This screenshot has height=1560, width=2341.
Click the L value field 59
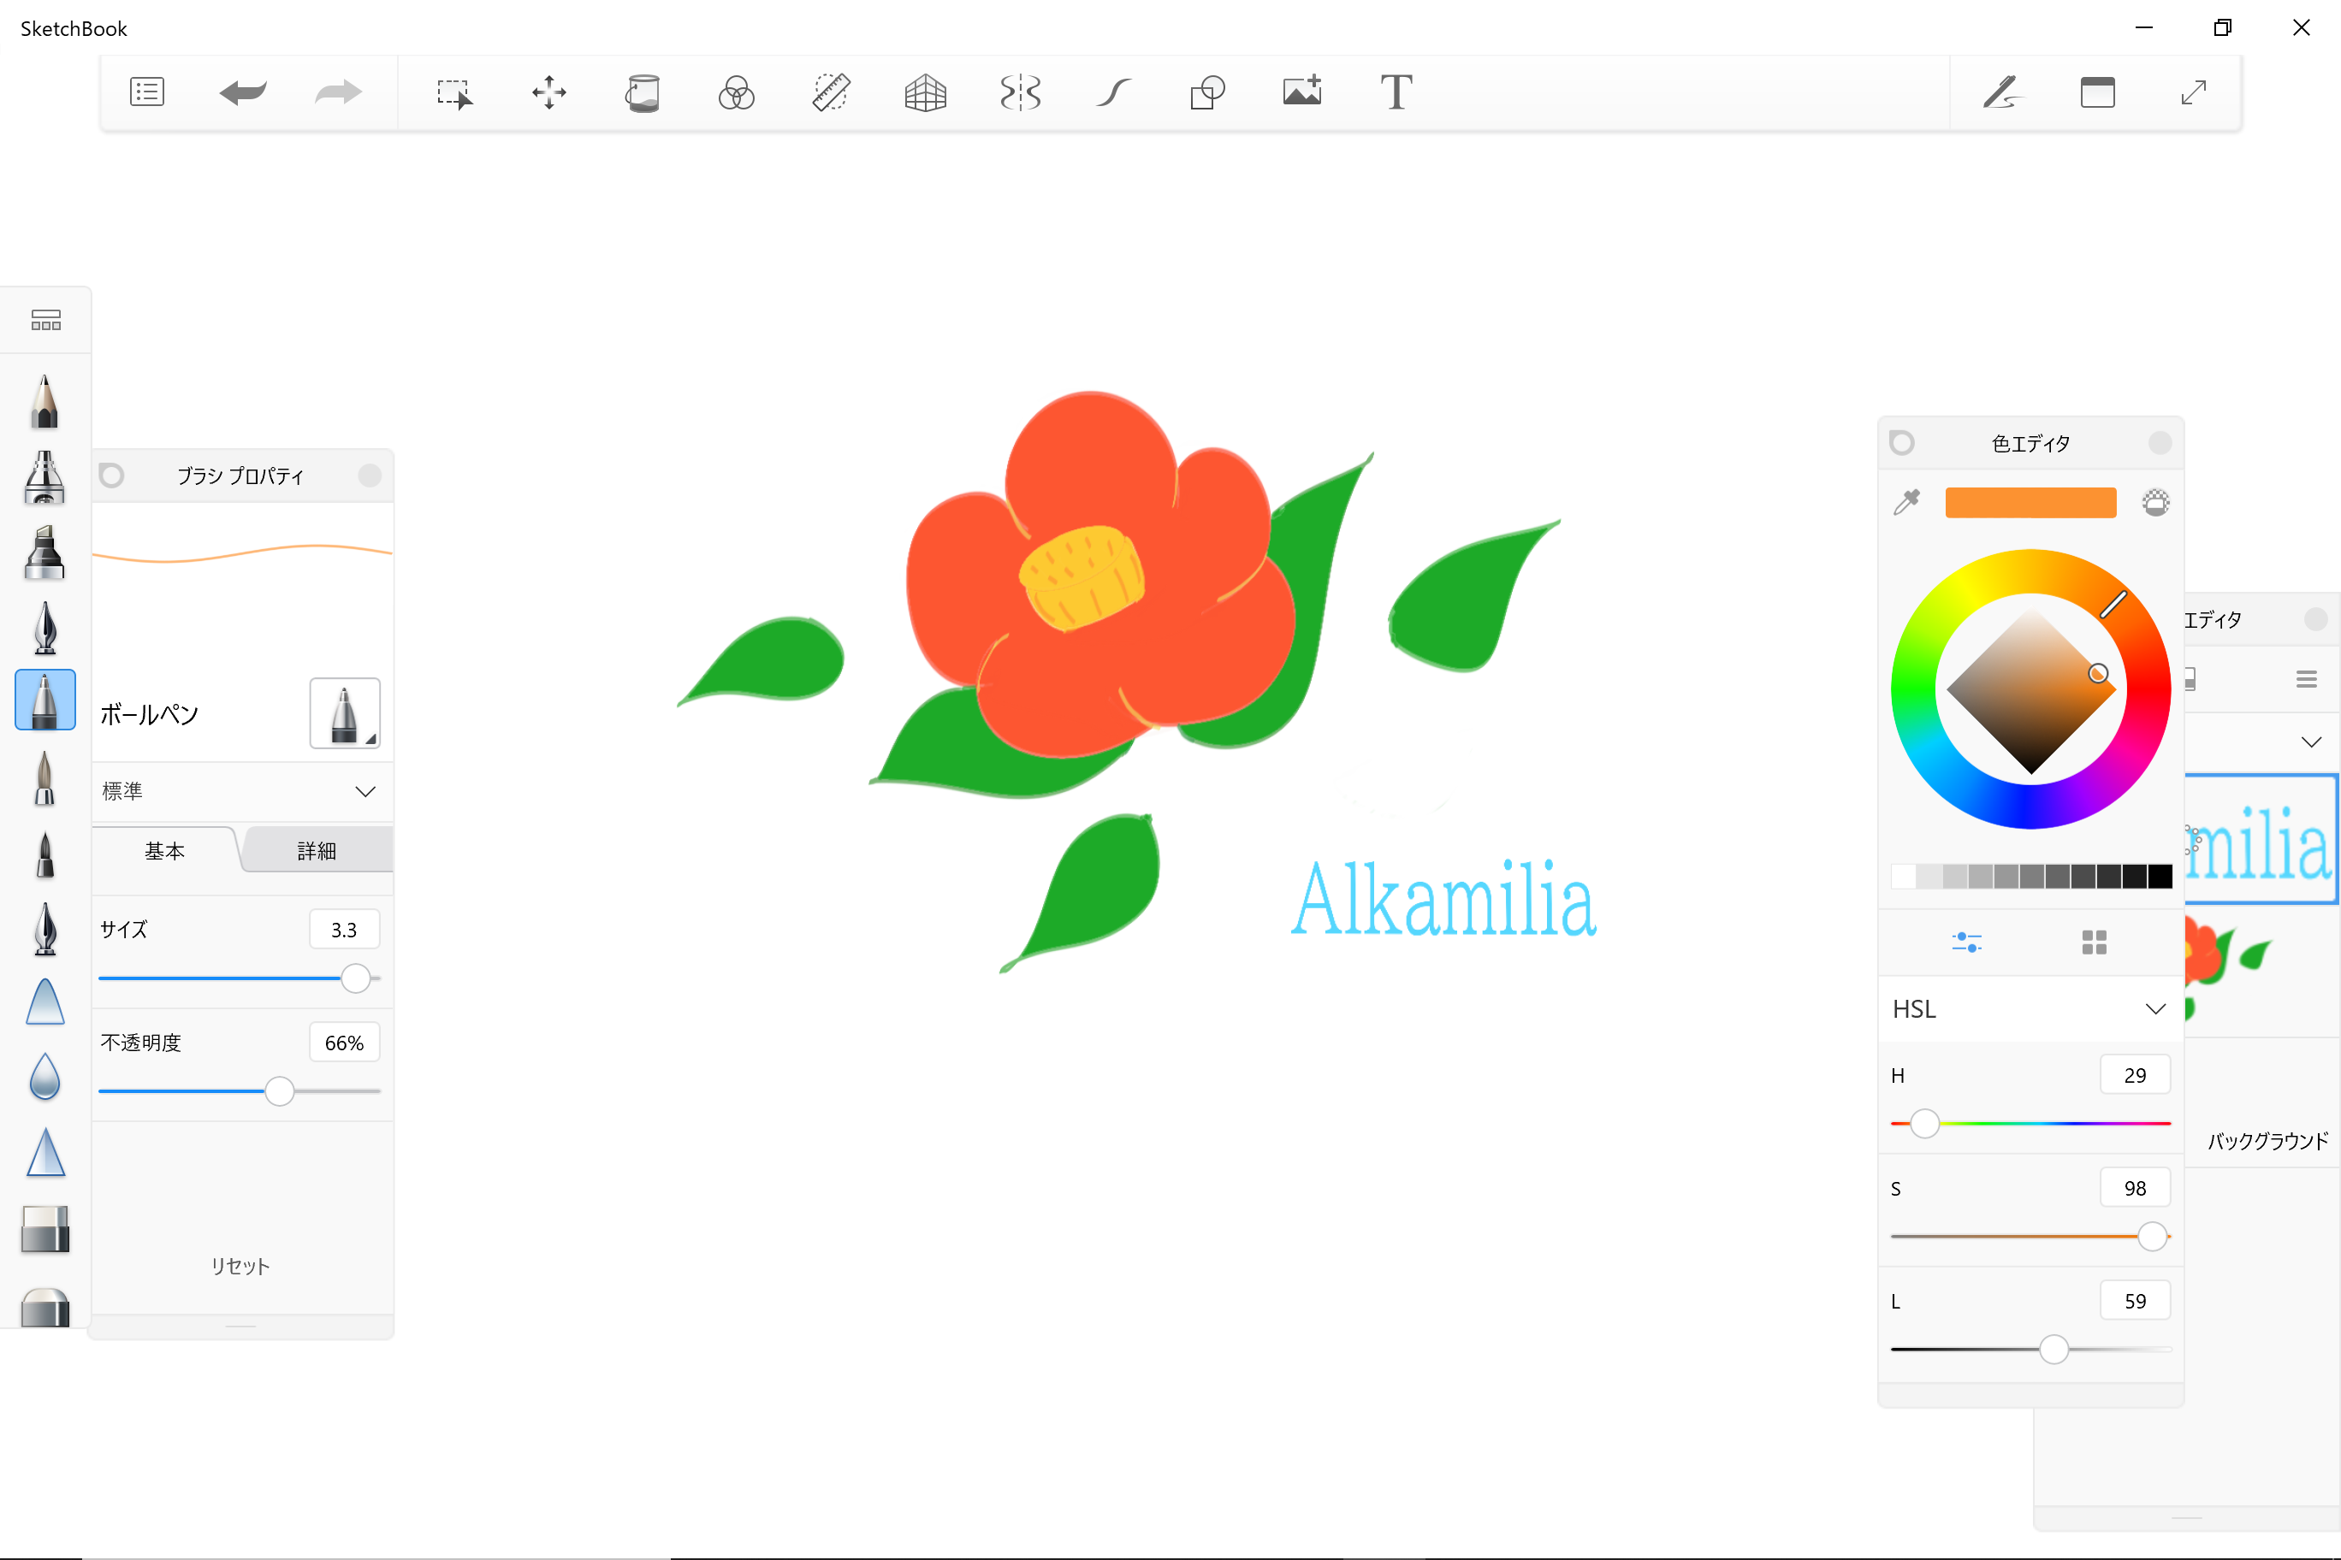pos(2135,1302)
